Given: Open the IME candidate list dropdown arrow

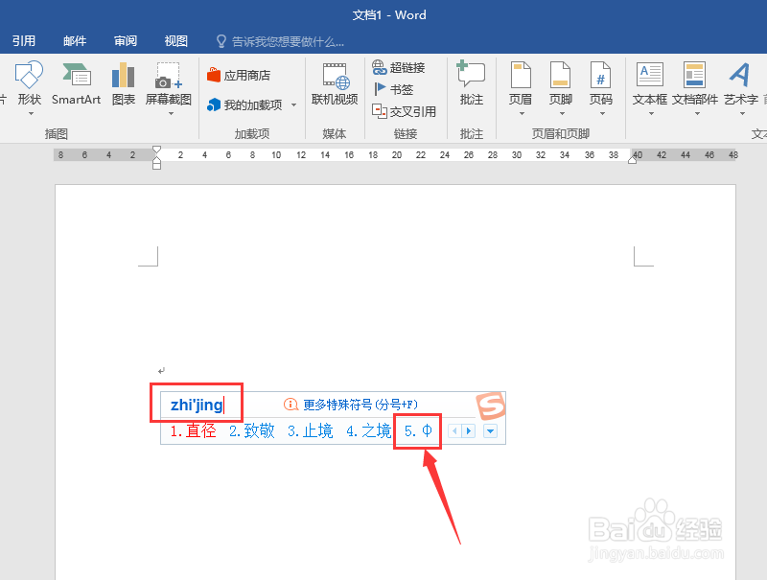Looking at the screenshot, I should pos(490,431).
